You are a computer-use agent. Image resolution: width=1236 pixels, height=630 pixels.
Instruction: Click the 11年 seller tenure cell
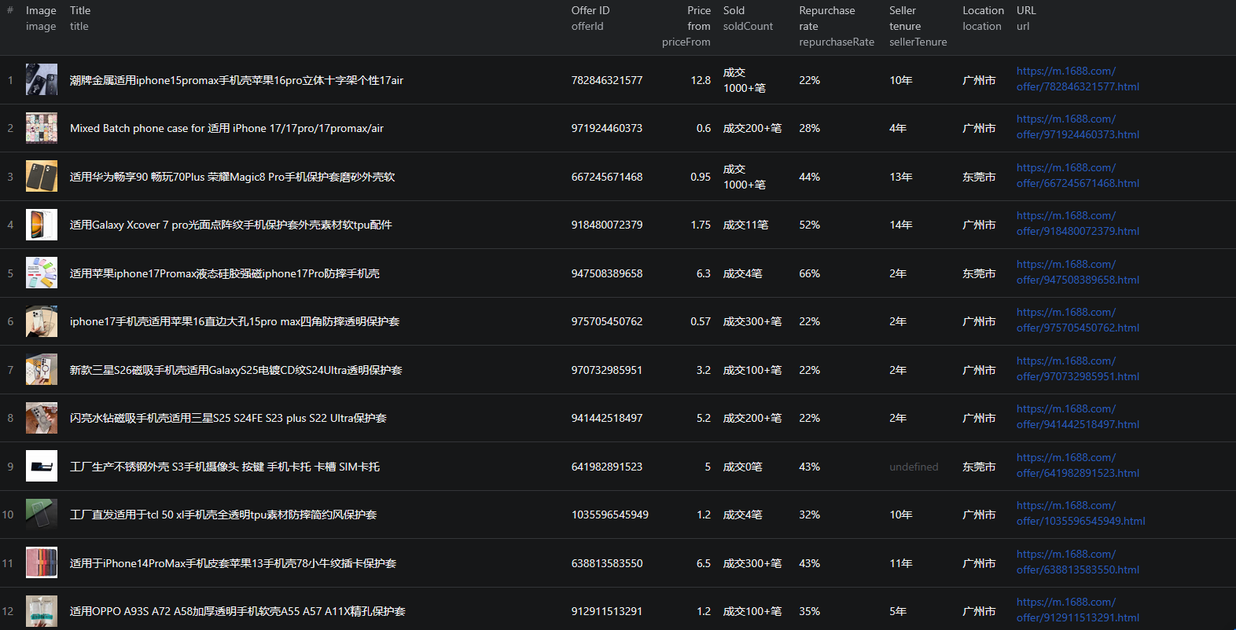click(901, 563)
